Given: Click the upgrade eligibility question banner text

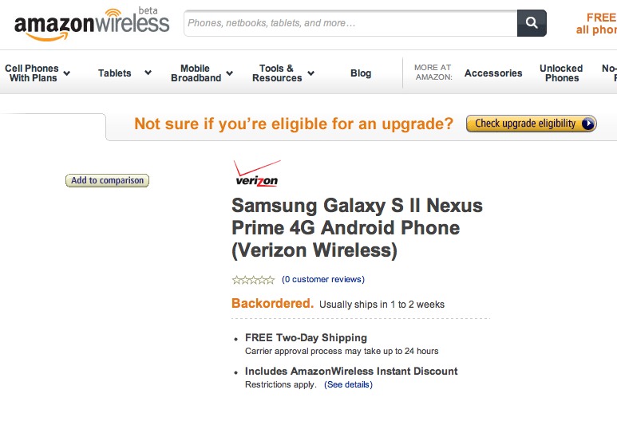Looking at the screenshot, I should coord(294,124).
